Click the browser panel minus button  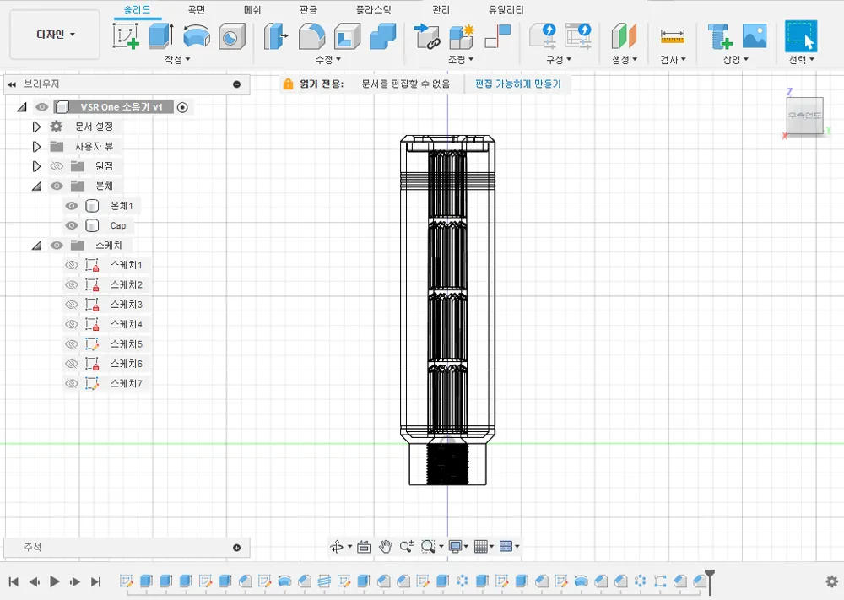click(x=237, y=84)
